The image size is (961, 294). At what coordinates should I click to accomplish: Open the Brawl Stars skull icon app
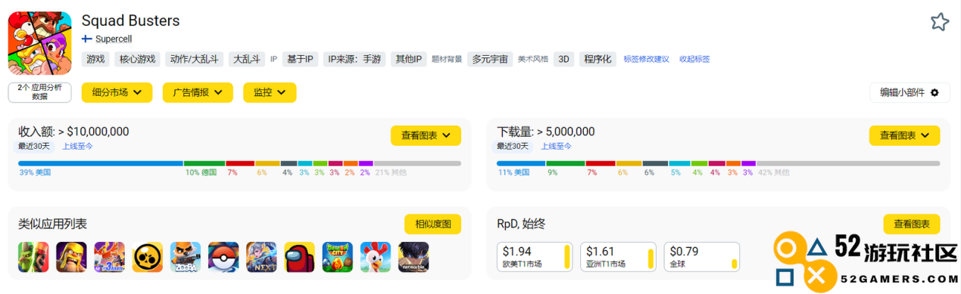click(x=147, y=257)
